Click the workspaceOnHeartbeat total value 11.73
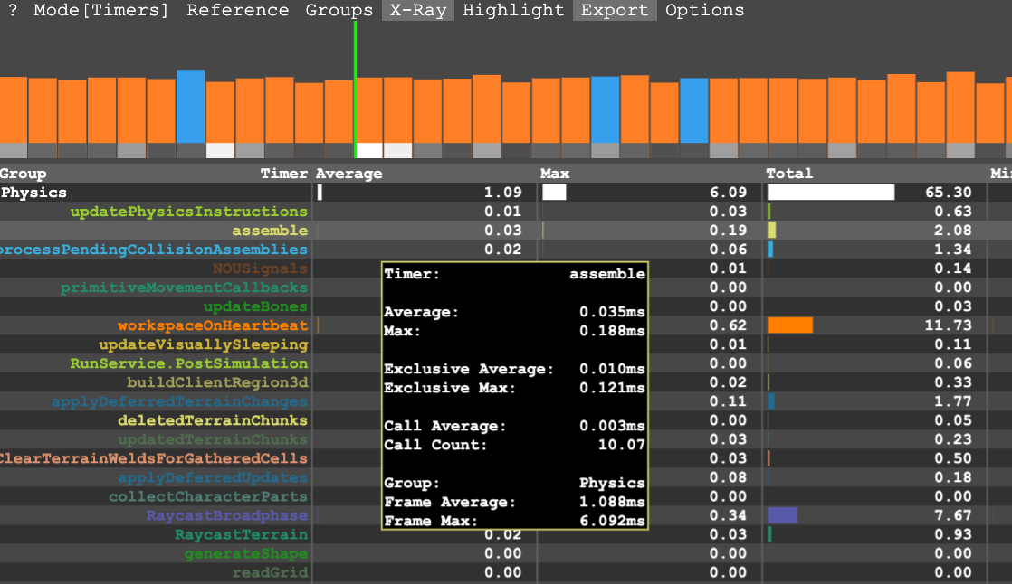The width and height of the screenshot is (1012, 584). pyautogui.click(x=948, y=325)
